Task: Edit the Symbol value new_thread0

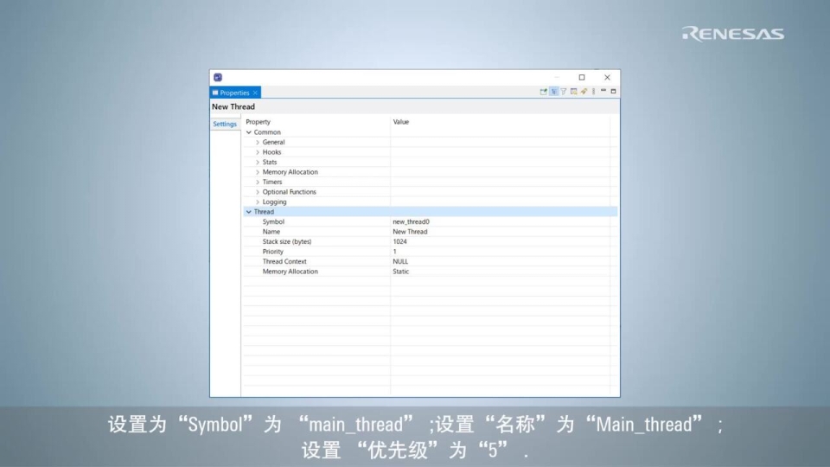Action: pyautogui.click(x=501, y=222)
